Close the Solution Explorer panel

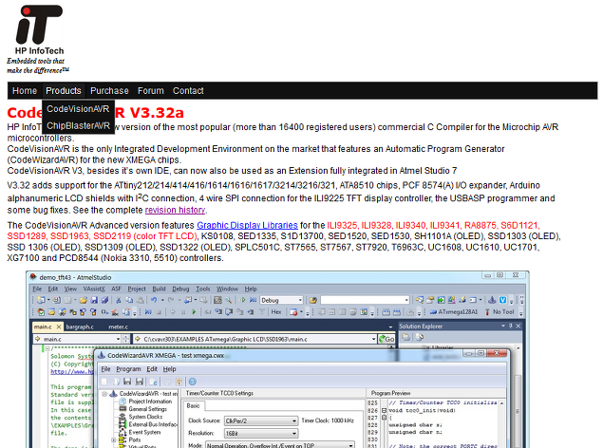pos(518,326)
